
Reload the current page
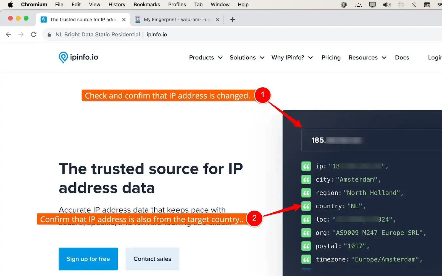[34, 34]
